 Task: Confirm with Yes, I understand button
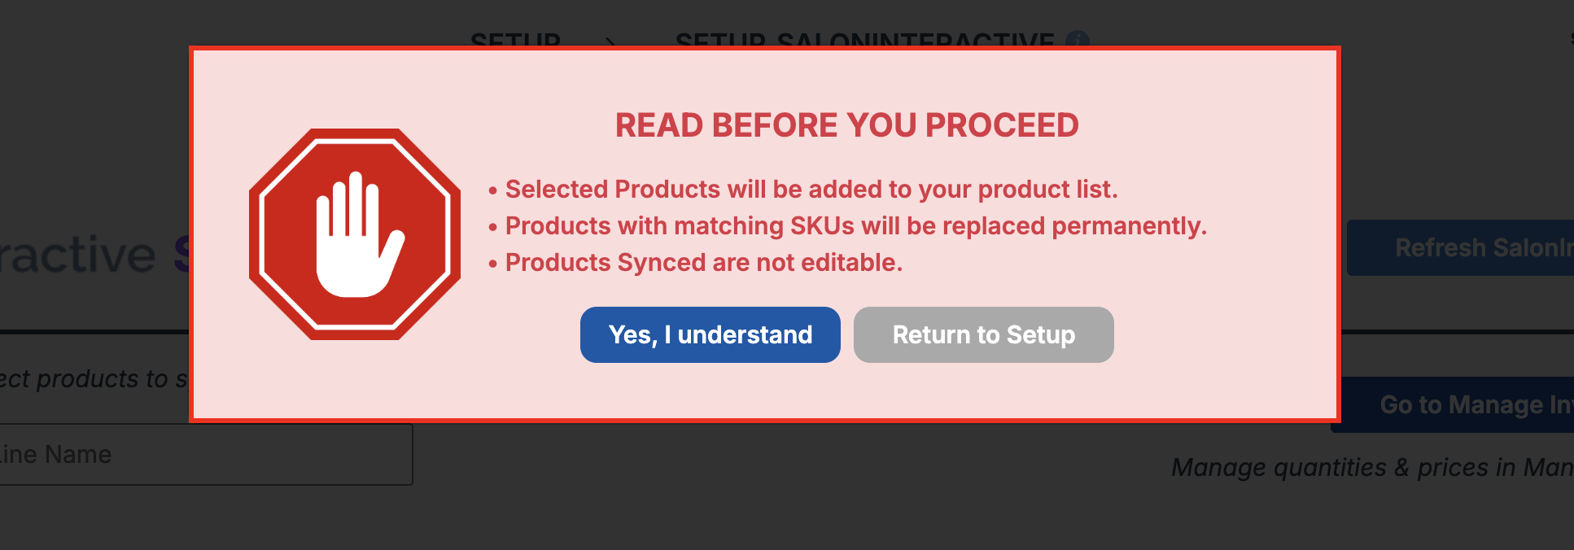pyautogui.click(x=710, y=334)
